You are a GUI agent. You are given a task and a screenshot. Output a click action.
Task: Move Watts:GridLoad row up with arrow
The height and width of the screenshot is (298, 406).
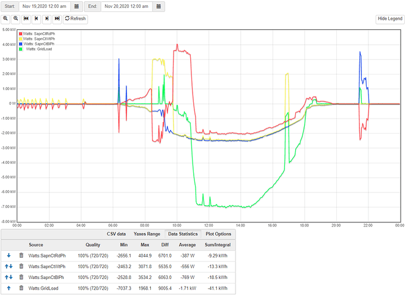point(9,288)
